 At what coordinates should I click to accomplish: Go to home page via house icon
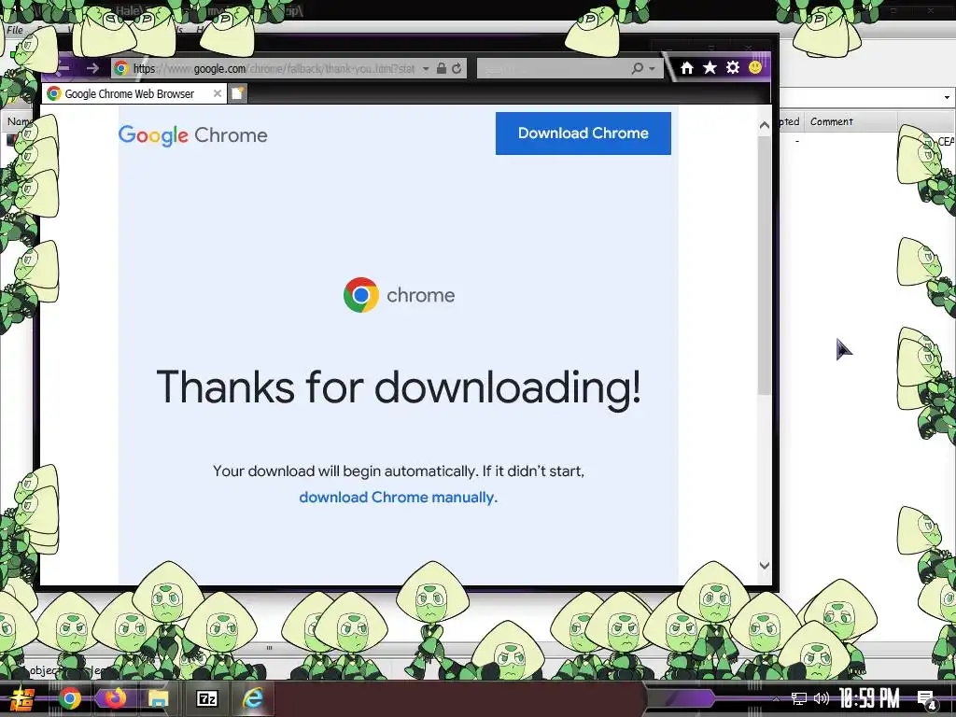coord(687,67)
